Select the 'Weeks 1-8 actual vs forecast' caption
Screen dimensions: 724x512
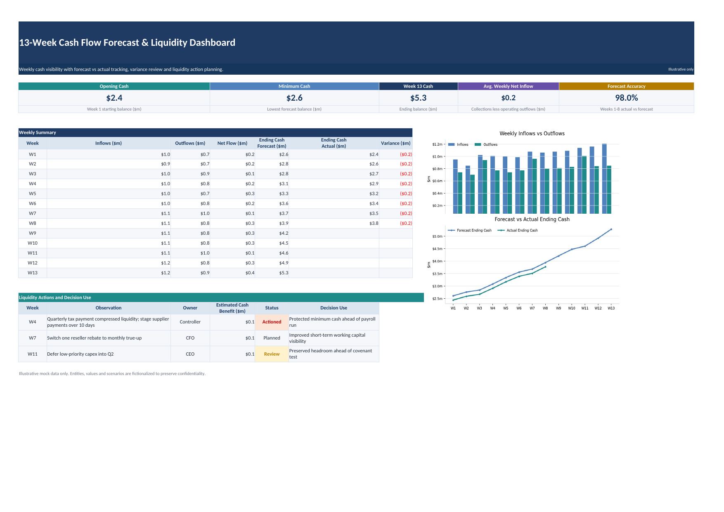coord(626,109)
